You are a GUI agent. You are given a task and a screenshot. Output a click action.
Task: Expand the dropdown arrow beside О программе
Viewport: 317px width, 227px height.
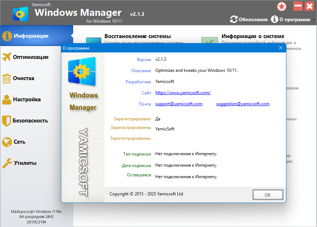click(x=314, y=20)
